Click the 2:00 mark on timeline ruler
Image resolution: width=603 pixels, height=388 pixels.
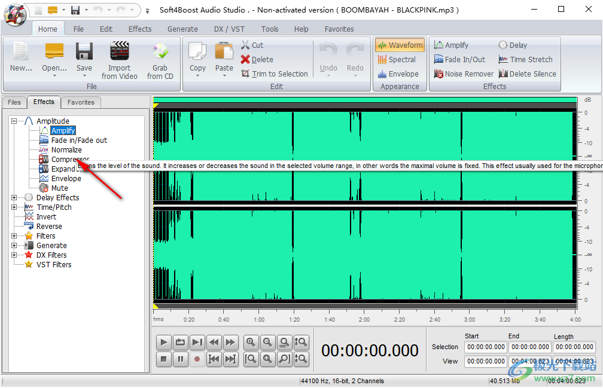pos(364,319)
